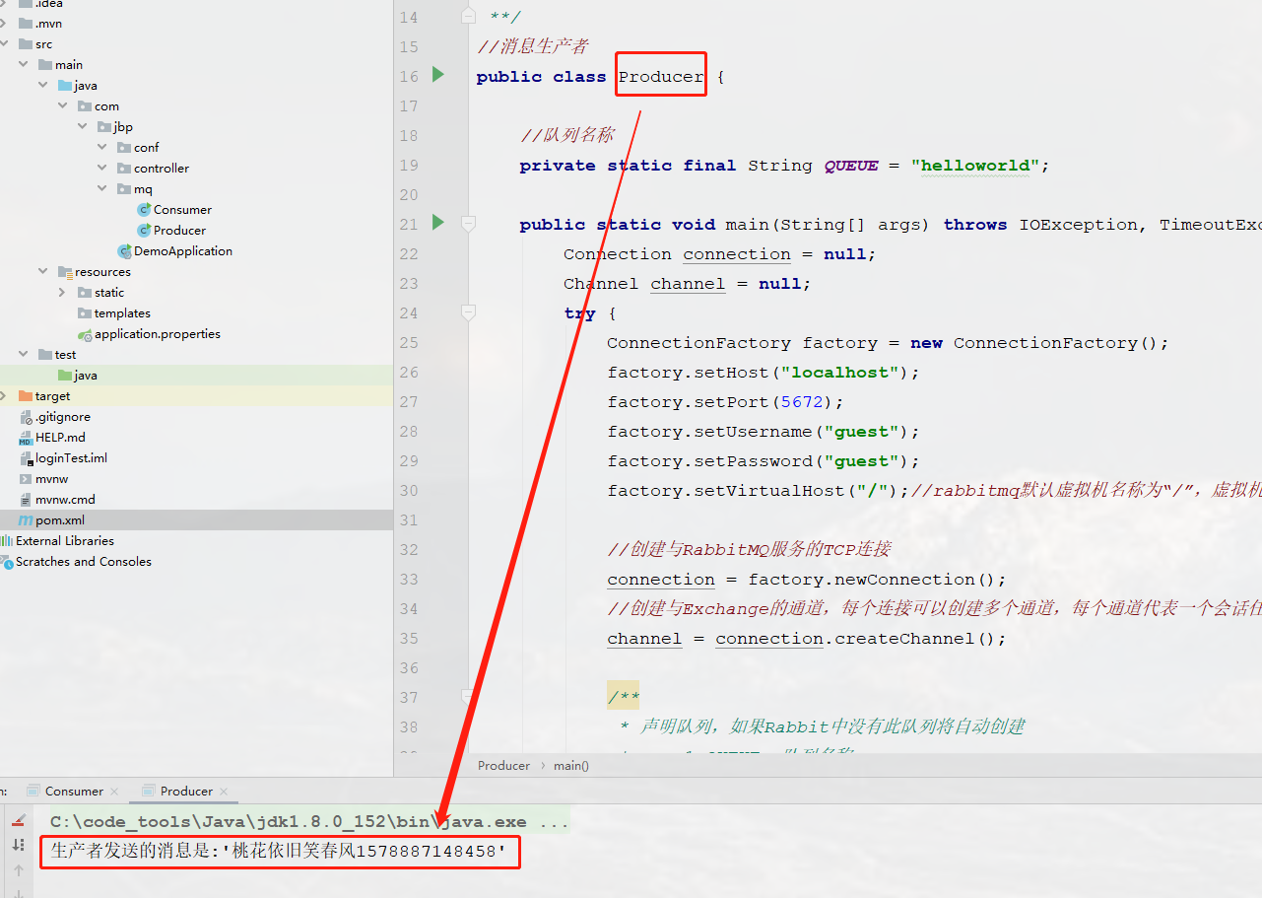Collapse the jbp package node
Viewport: 1262px width, 898px height.
[83, 127]
